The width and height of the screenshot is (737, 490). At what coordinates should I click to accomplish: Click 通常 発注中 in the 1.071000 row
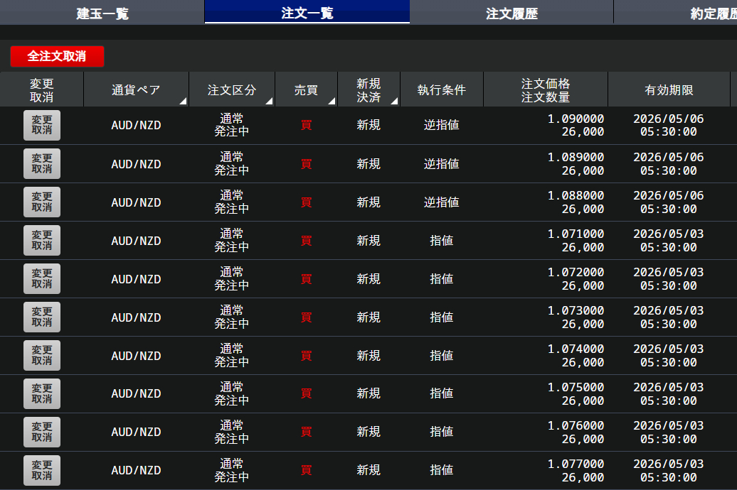(x=231, y=241)
